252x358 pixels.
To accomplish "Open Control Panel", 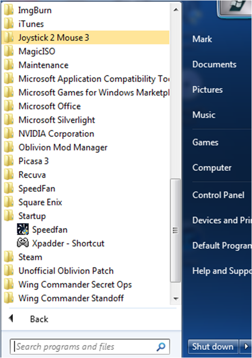I will coord(218,195).
